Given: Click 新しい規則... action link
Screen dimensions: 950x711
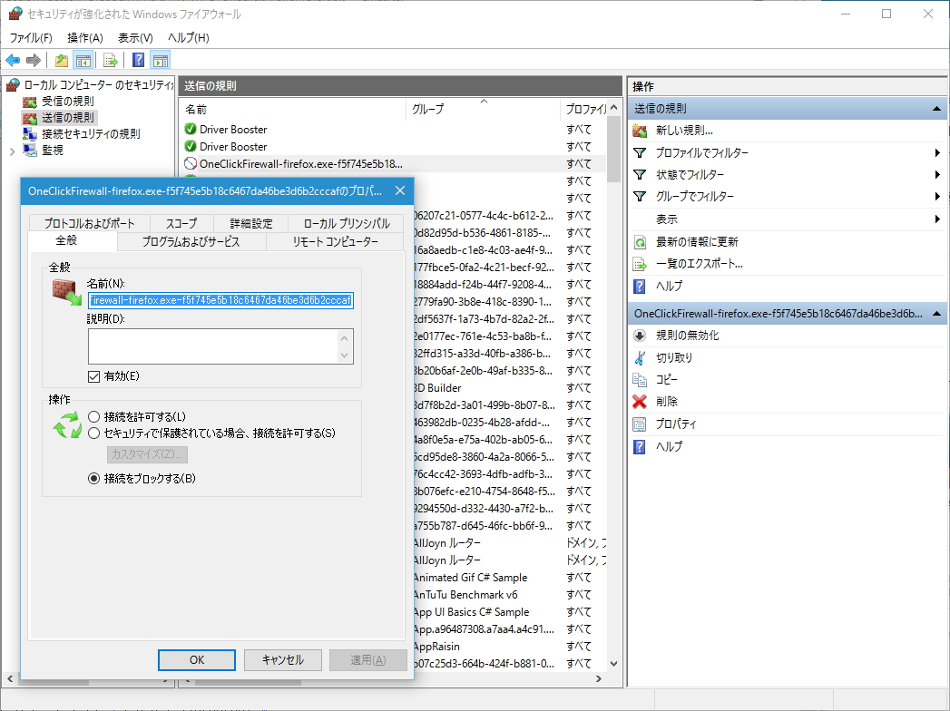Looking at the screenshot, I should (x=685, y=131).
